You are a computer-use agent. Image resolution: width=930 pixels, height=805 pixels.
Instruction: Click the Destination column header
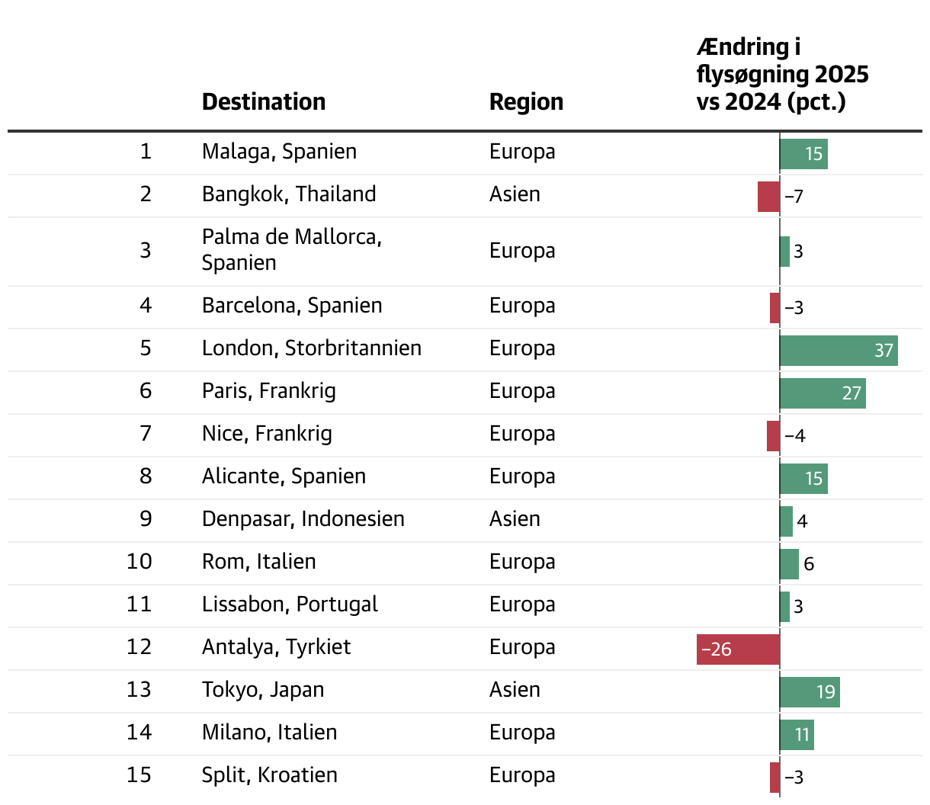coord(263,101)
